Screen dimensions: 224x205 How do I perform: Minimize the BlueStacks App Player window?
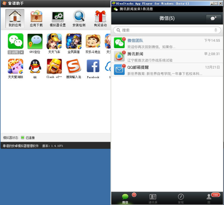212,3
